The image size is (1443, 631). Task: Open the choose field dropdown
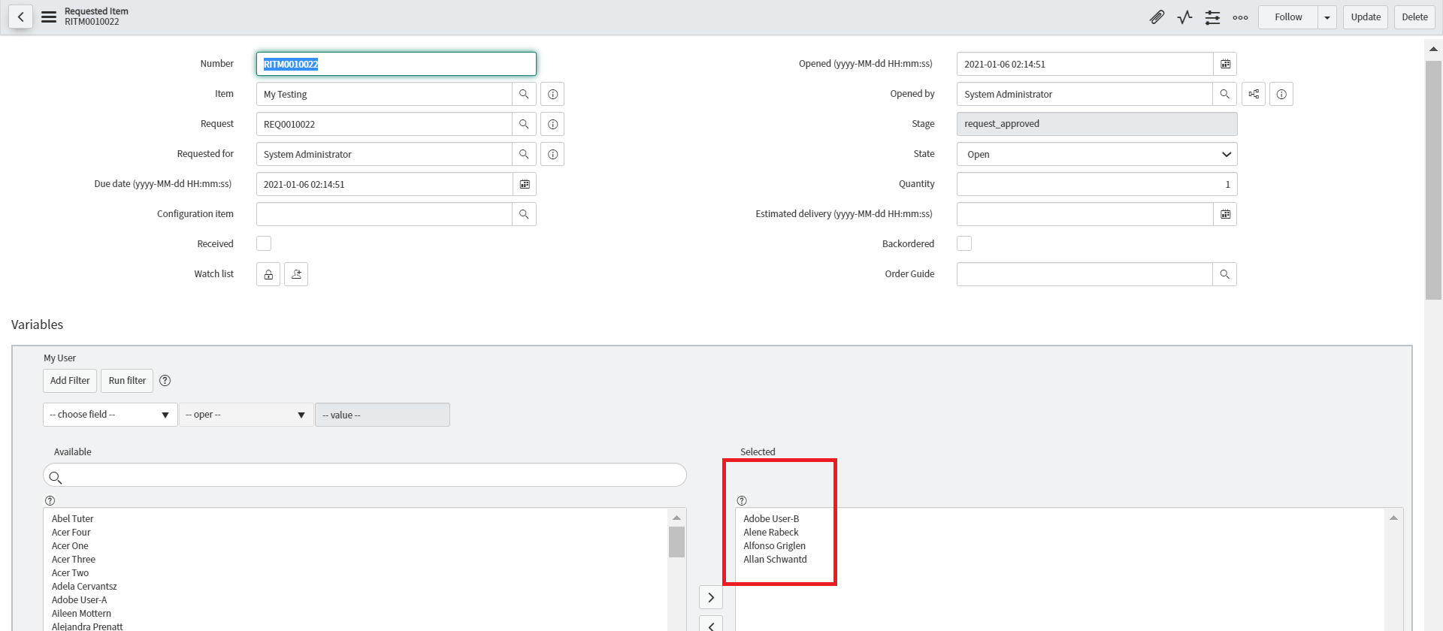pos(110,415)
